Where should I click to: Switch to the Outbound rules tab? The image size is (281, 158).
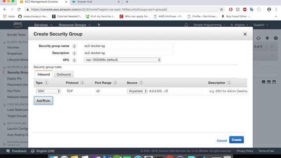click(64, 74)
